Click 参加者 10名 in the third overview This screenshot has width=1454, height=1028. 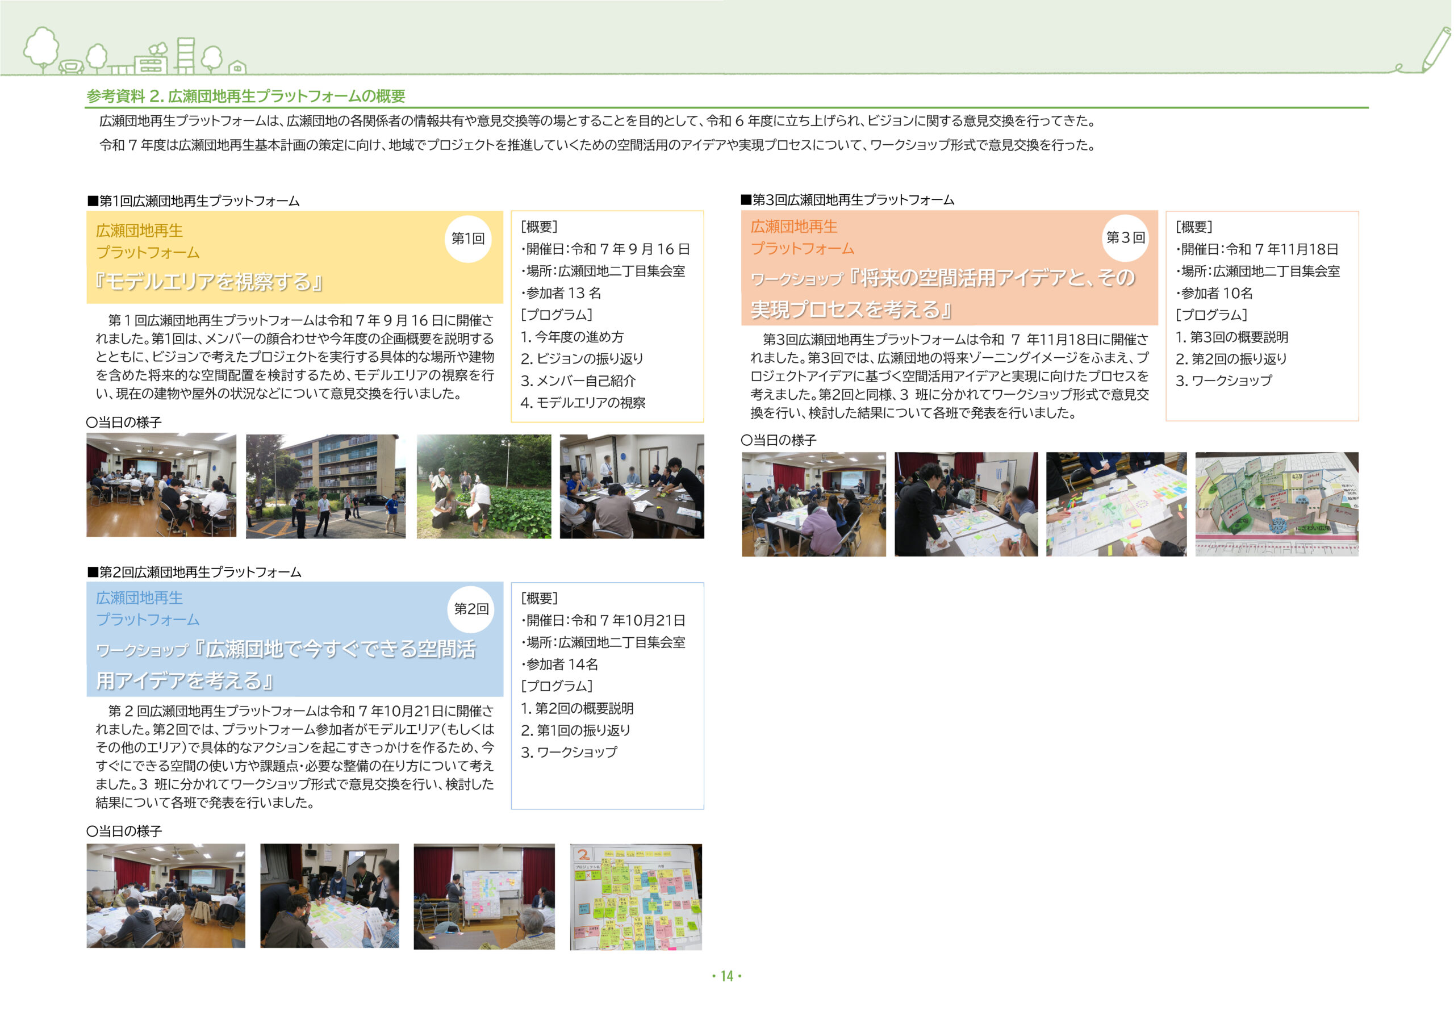point(1215,292)
